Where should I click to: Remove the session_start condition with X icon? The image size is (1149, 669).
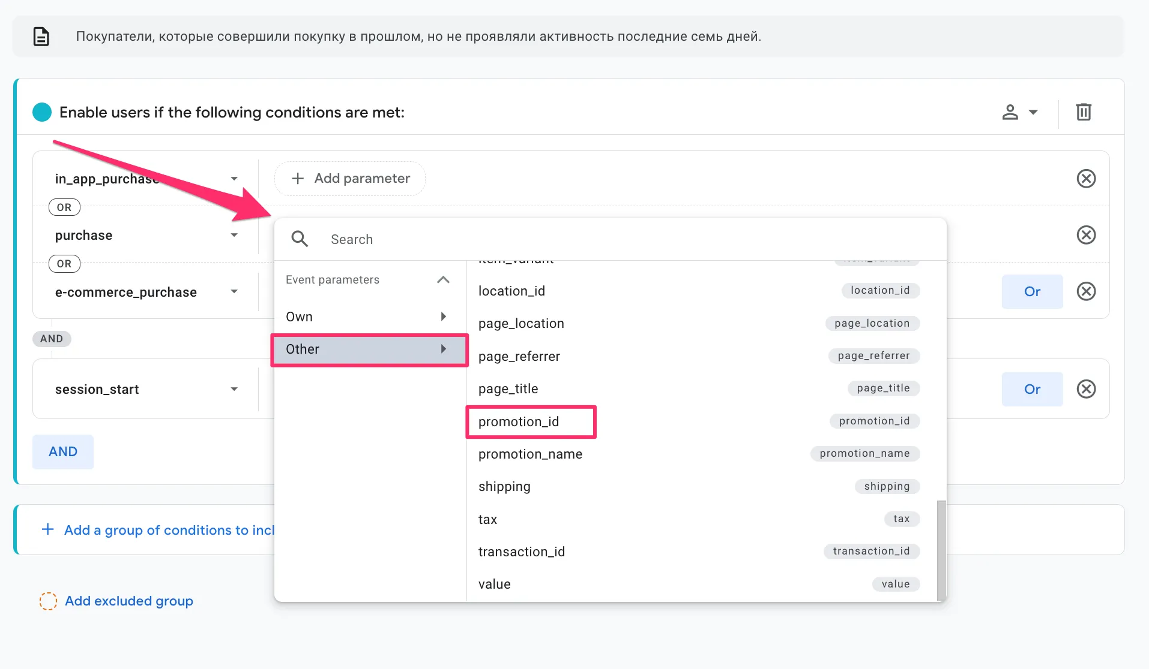click(x=1085, y=389)
